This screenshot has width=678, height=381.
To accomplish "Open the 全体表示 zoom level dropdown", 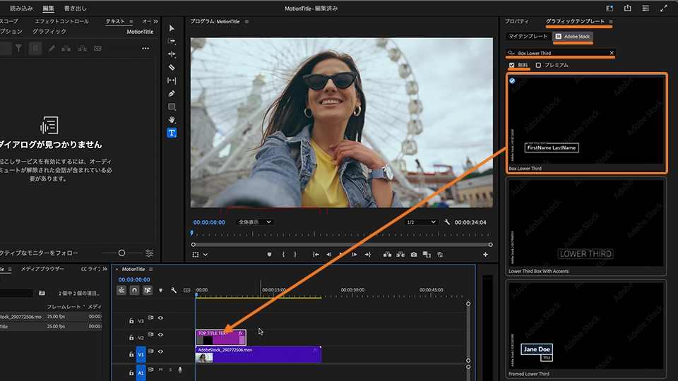I will 254,222.
